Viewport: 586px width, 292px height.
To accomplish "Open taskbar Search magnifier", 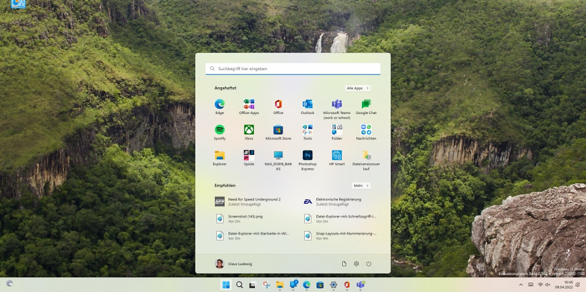I will click(240, 285).
